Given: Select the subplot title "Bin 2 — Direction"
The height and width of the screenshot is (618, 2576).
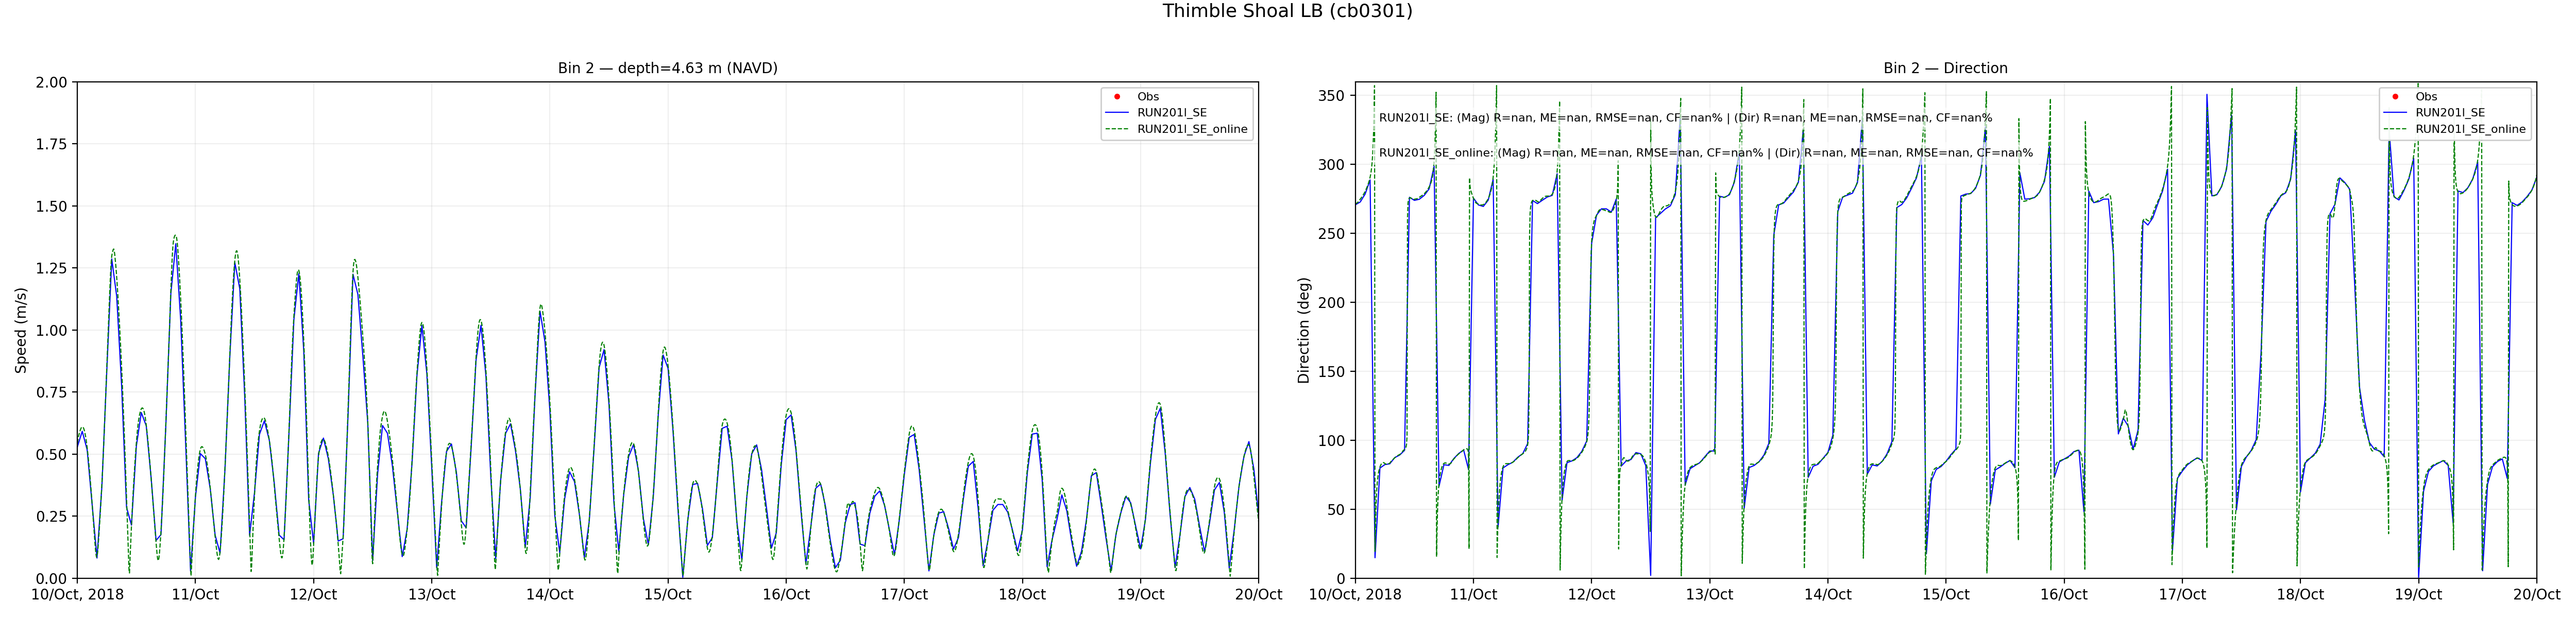Looking at the screenshot, I should click(1945, 68).
